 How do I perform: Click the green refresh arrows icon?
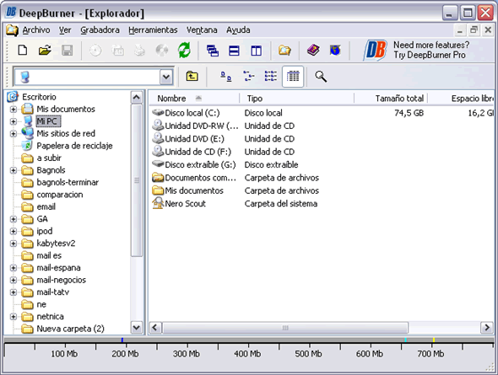click(x=184, y=50)
